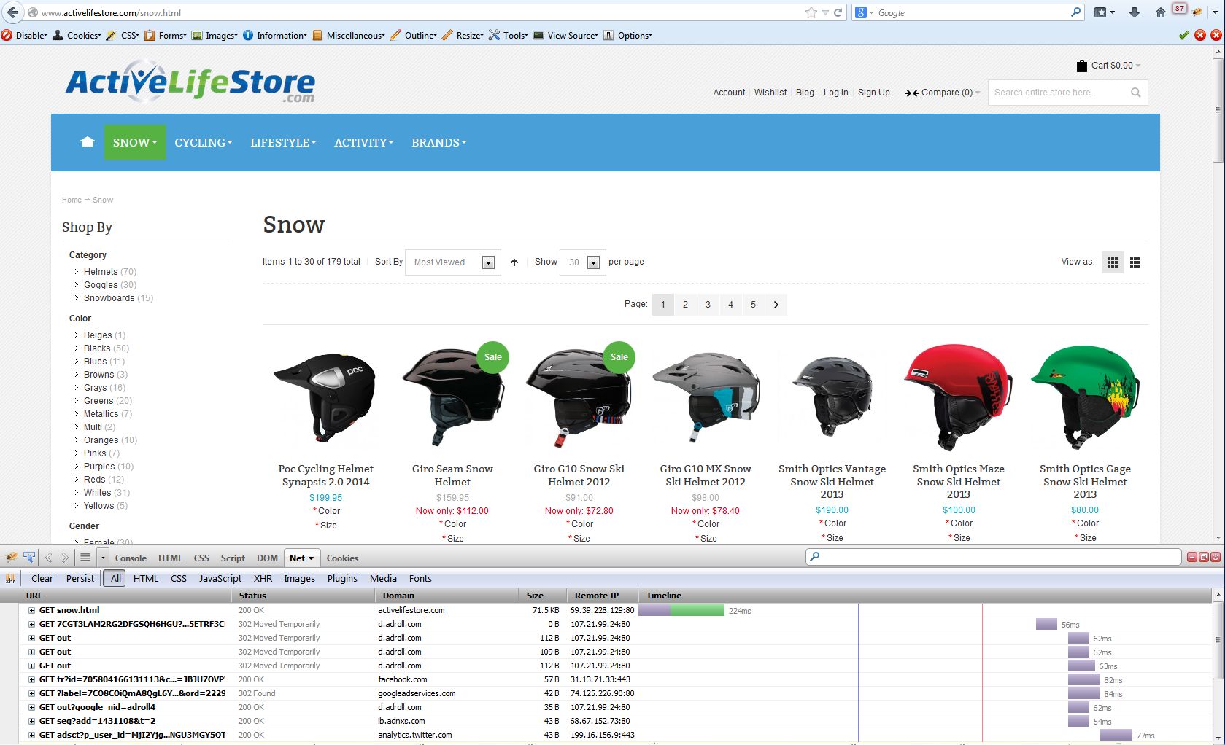This screenshot has height=745, width=1225.
Task: Click the Smith Optics Maze red helmet image
Action: pos(958,397)
